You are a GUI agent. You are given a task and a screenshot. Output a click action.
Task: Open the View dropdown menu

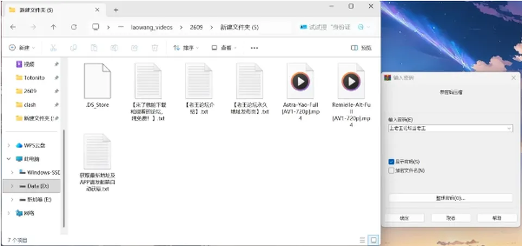point(224,48)
